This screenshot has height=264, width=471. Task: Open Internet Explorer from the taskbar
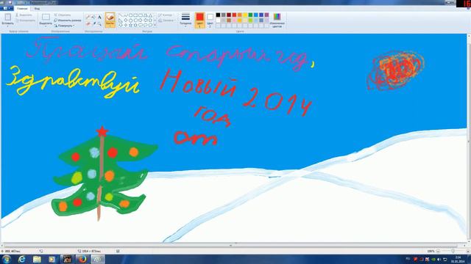point(21,259)
